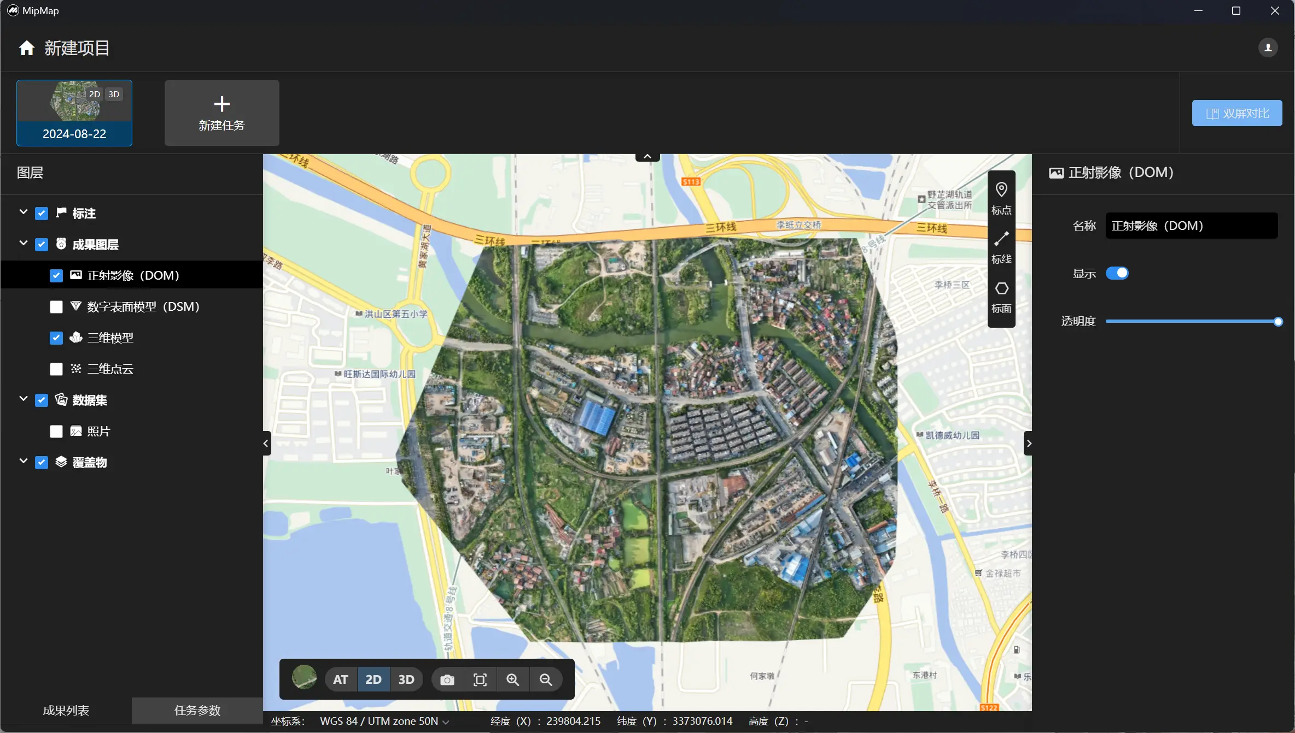
Task: Check the 三维点云 layer checkbox
Action: [x=56, y=369]
